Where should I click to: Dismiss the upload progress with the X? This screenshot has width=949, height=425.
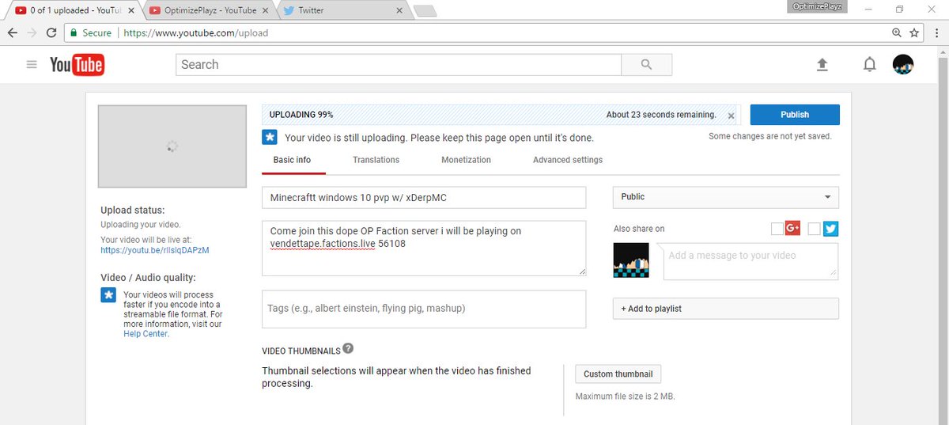pos(731,116)
